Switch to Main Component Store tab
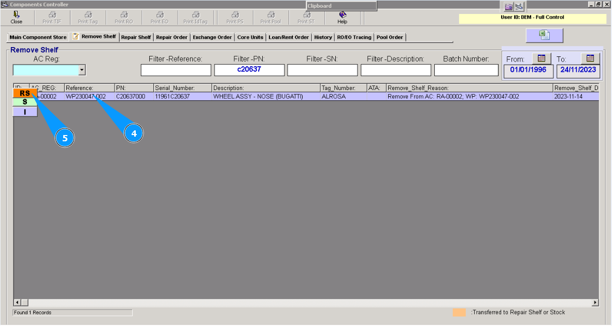This screenshot has width=612, height=326. (38, 37)
